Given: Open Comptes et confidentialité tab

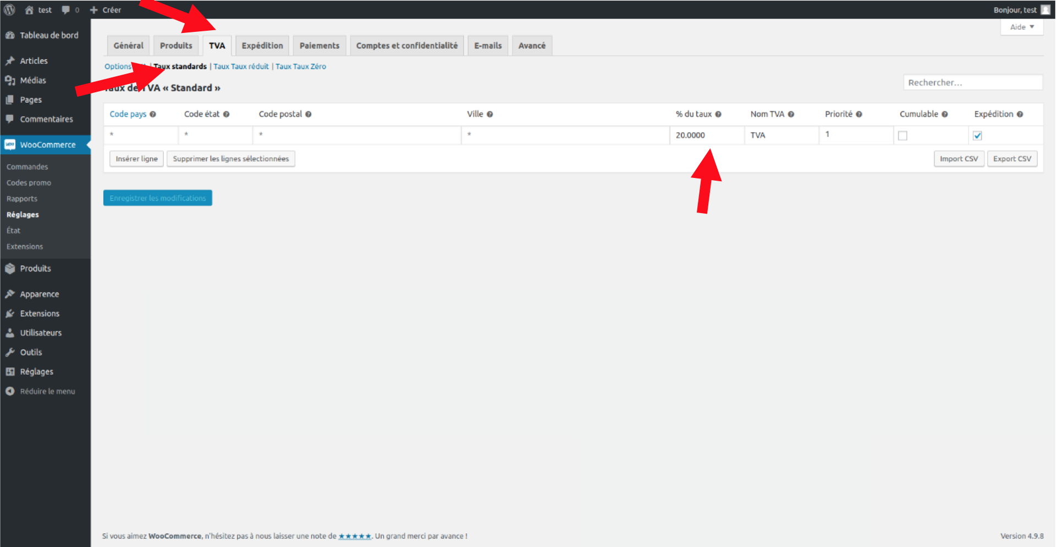Looking at the screenshot, I should coord(407,46).
